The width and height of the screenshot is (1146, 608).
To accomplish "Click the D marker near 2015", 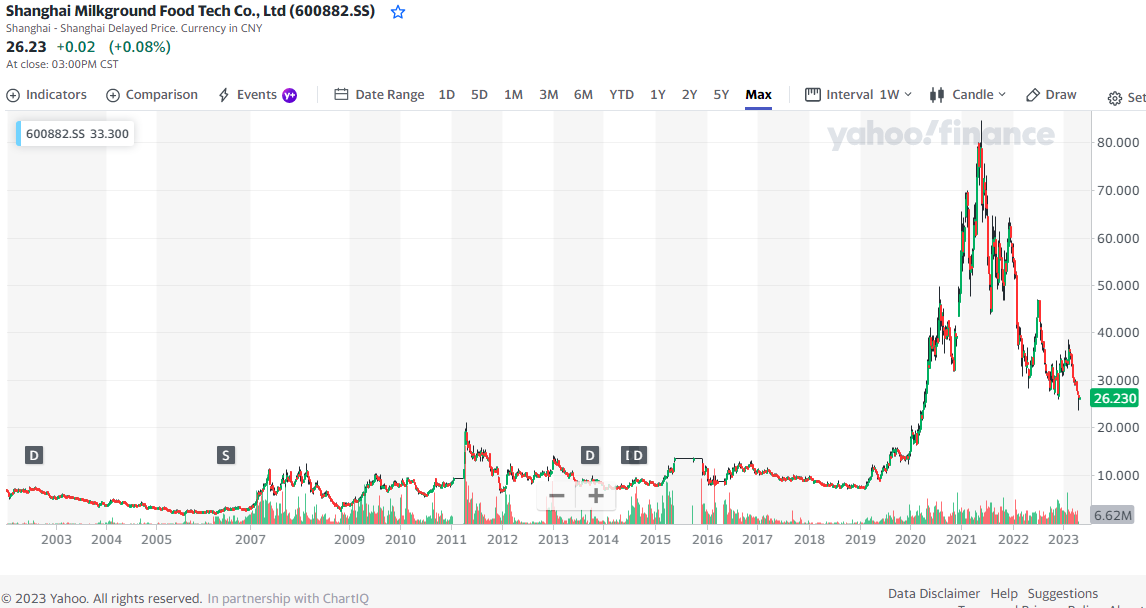I will (638, 456).
